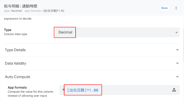The height and width of the screenshot is (103, 184).
Task: Click the Type dropdown caret arrow
Action: (176, 32)
